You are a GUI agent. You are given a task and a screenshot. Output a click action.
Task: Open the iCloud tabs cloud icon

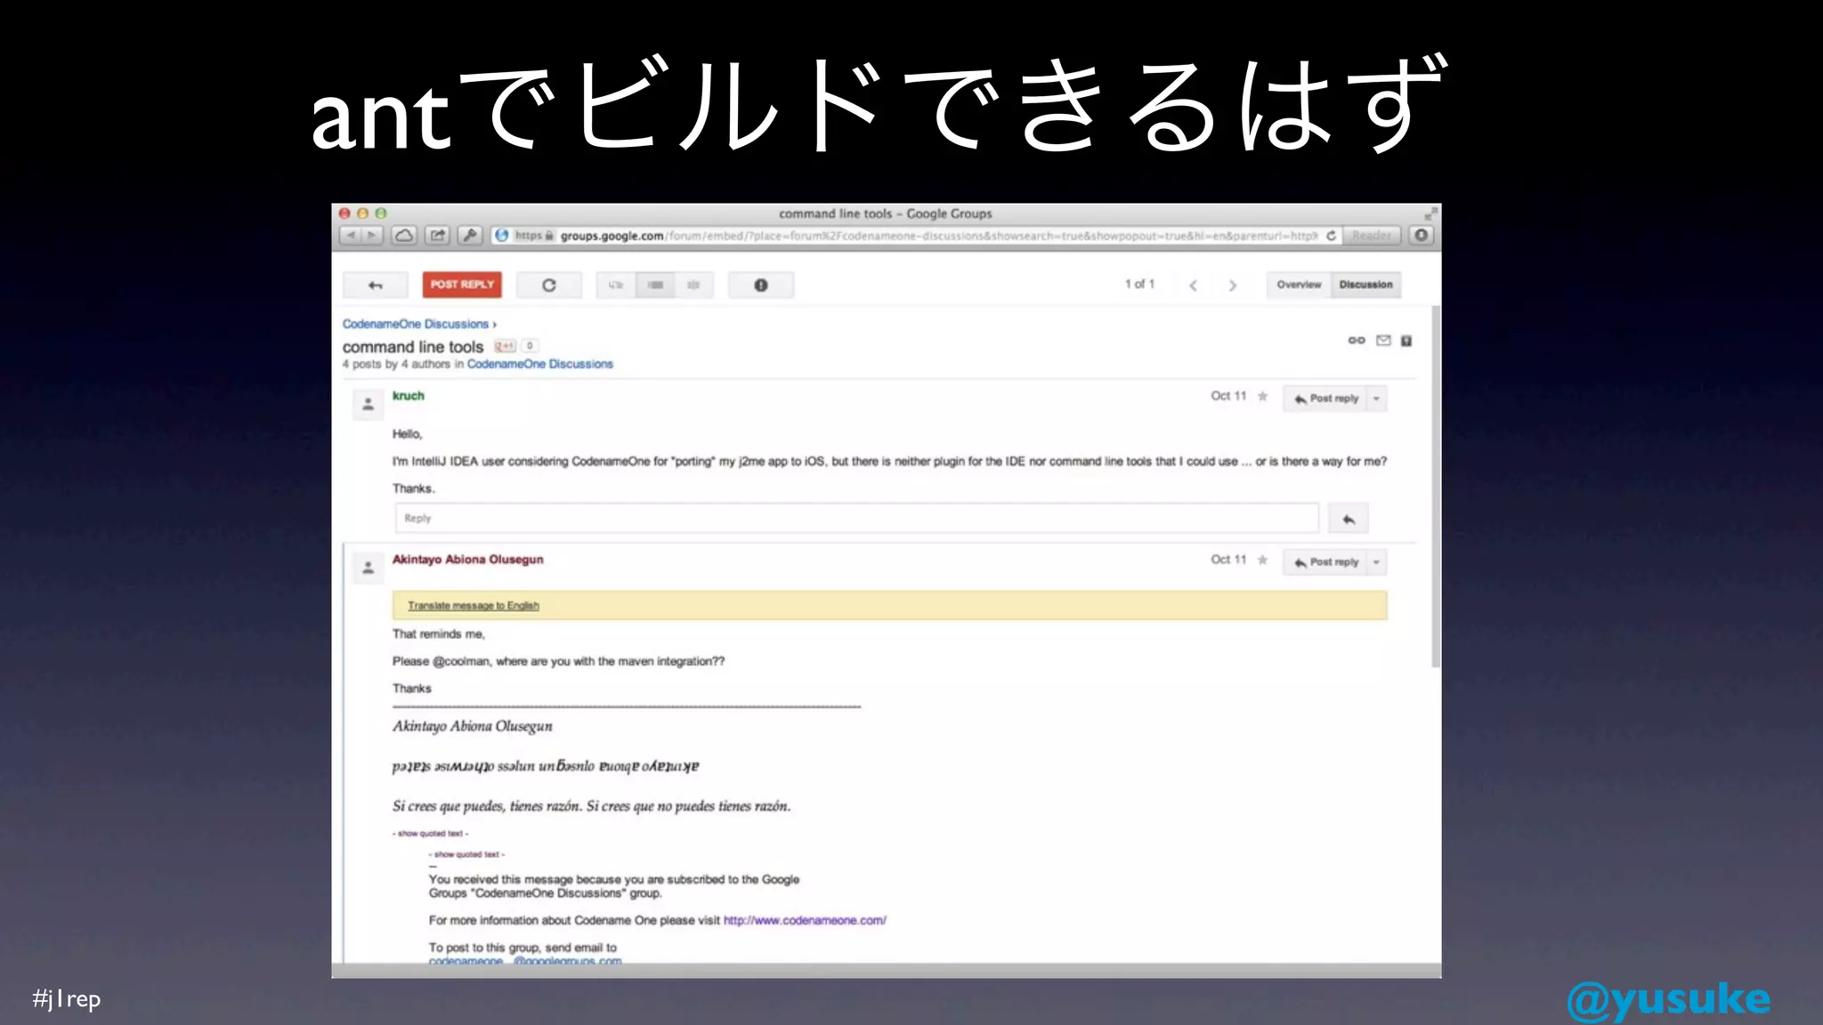click(404, 236)
